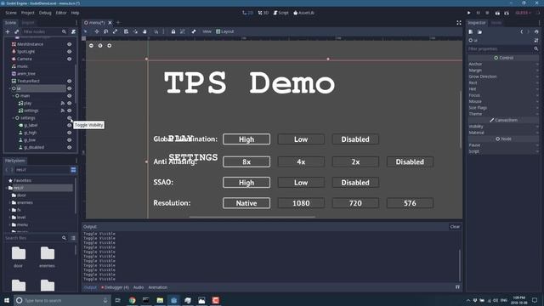The image size is (544, 306).
Task: Stop the running scene
Action: tap(487, 13)
